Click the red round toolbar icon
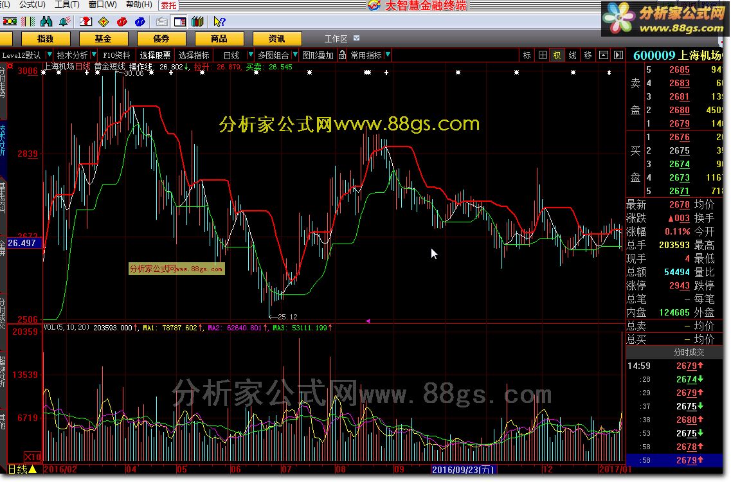This screenshot has width=731, height=482. pos(122,21)
